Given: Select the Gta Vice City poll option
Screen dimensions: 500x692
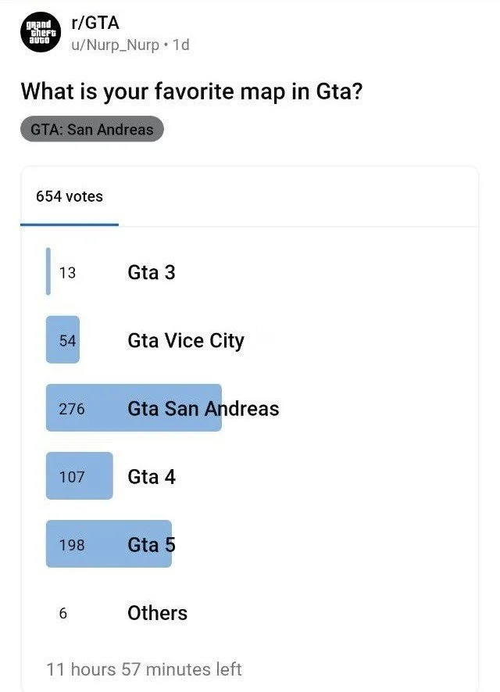Looking at the screenshot, I should 186,340.
